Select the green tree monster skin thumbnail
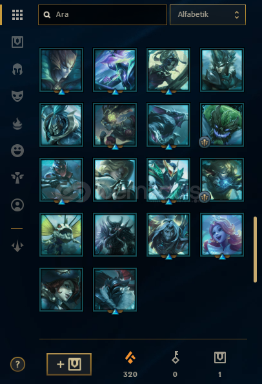Screen dimensions: 262x384 tap(222, 125)
